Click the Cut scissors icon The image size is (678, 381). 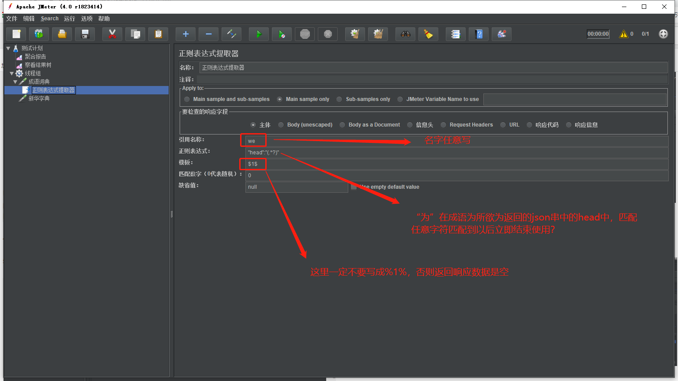point(112,34)
